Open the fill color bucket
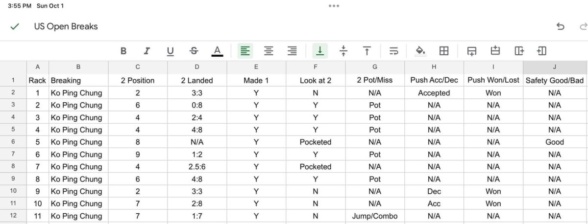The image size is (588, 224). tap(420, 51)
